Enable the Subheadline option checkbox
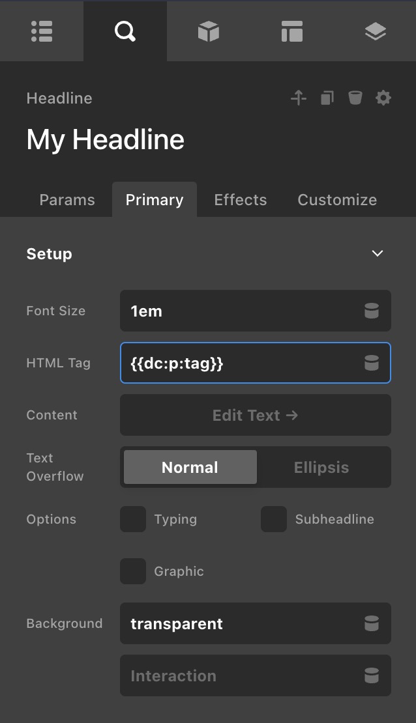The width and height of the screenshot is (416, 723). coord(274,519)
